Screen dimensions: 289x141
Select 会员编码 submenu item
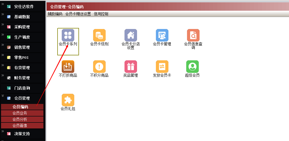coord(22,107)
